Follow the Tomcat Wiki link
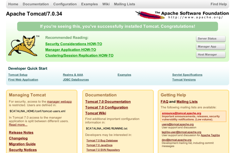 click(x=96, y=113)
